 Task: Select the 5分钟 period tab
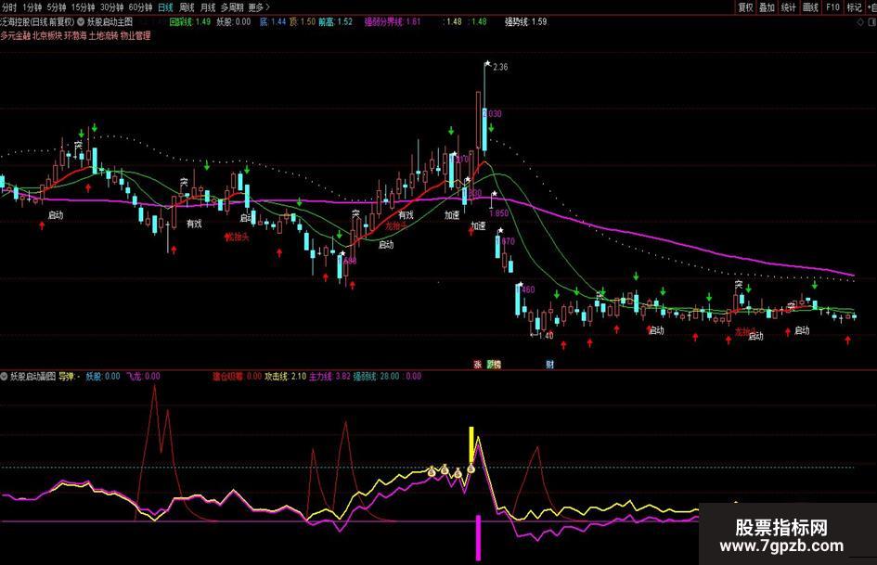click(57, 7)
